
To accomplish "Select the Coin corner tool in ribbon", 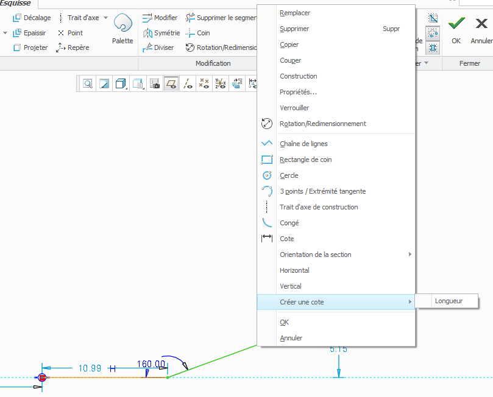I will pyautogui.click(x=198, y=33).
